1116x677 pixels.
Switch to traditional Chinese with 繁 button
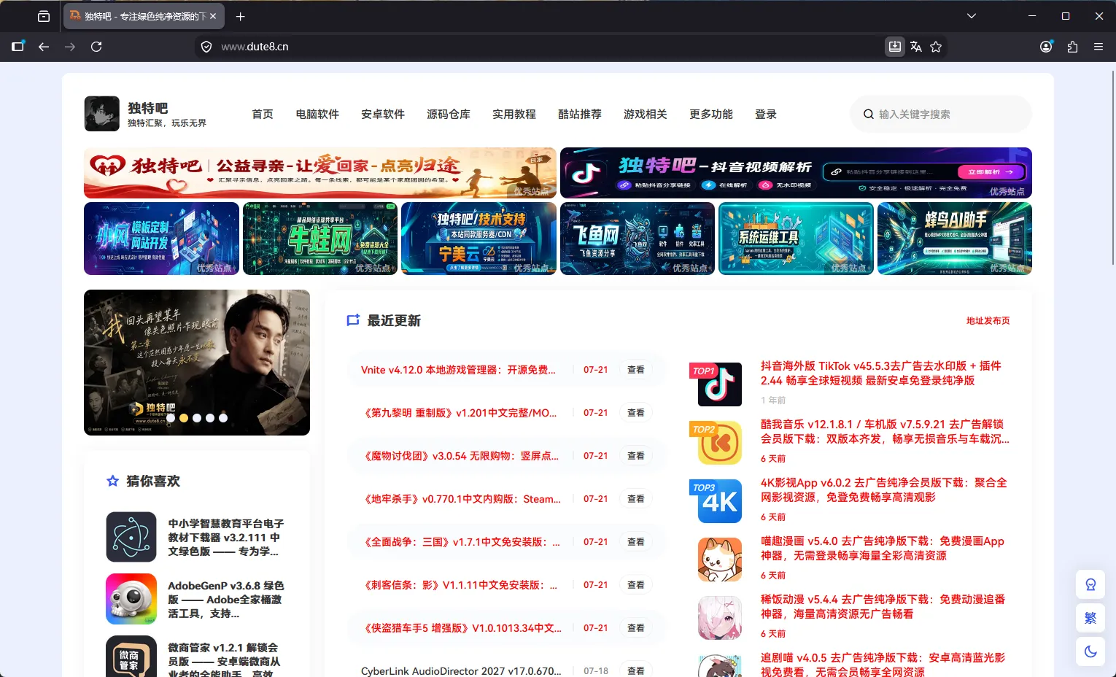click(x=1090, y=618)
